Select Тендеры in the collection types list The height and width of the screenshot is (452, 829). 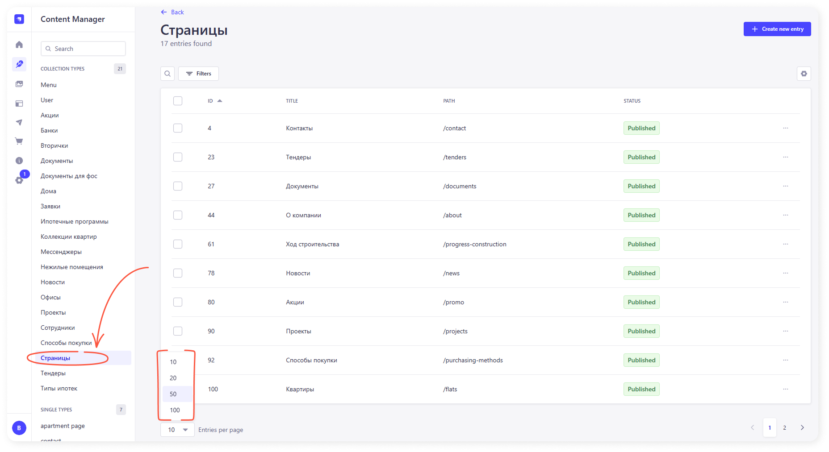point(53,373)
